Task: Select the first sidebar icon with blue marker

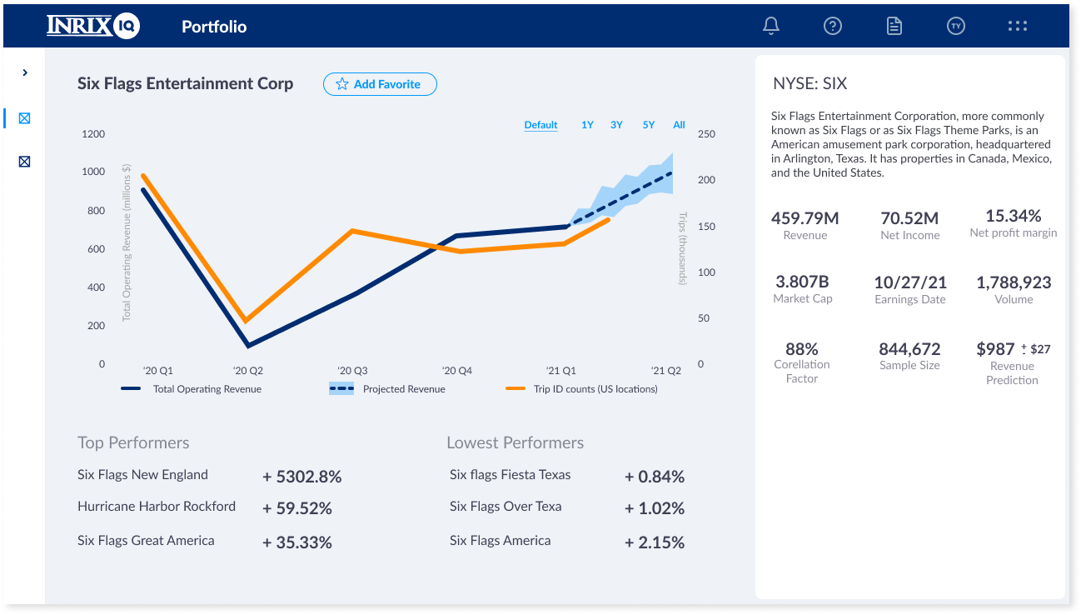Action: pos(24,118)
